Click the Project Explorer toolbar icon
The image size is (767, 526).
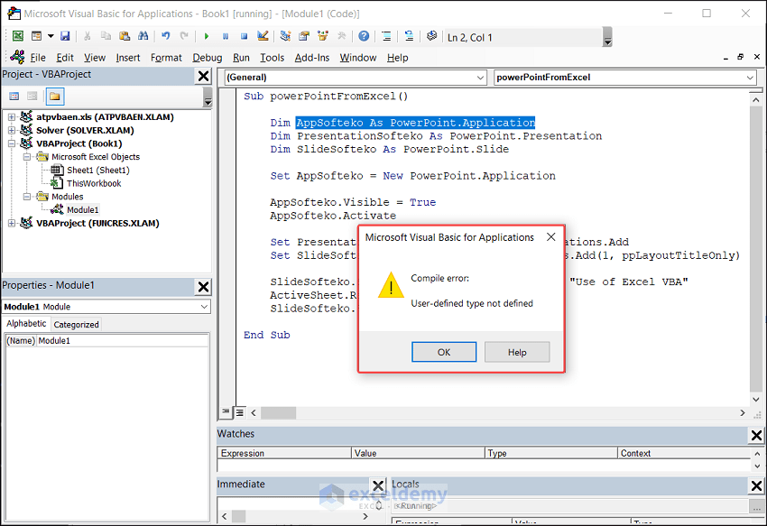click(x=286, y=36)
